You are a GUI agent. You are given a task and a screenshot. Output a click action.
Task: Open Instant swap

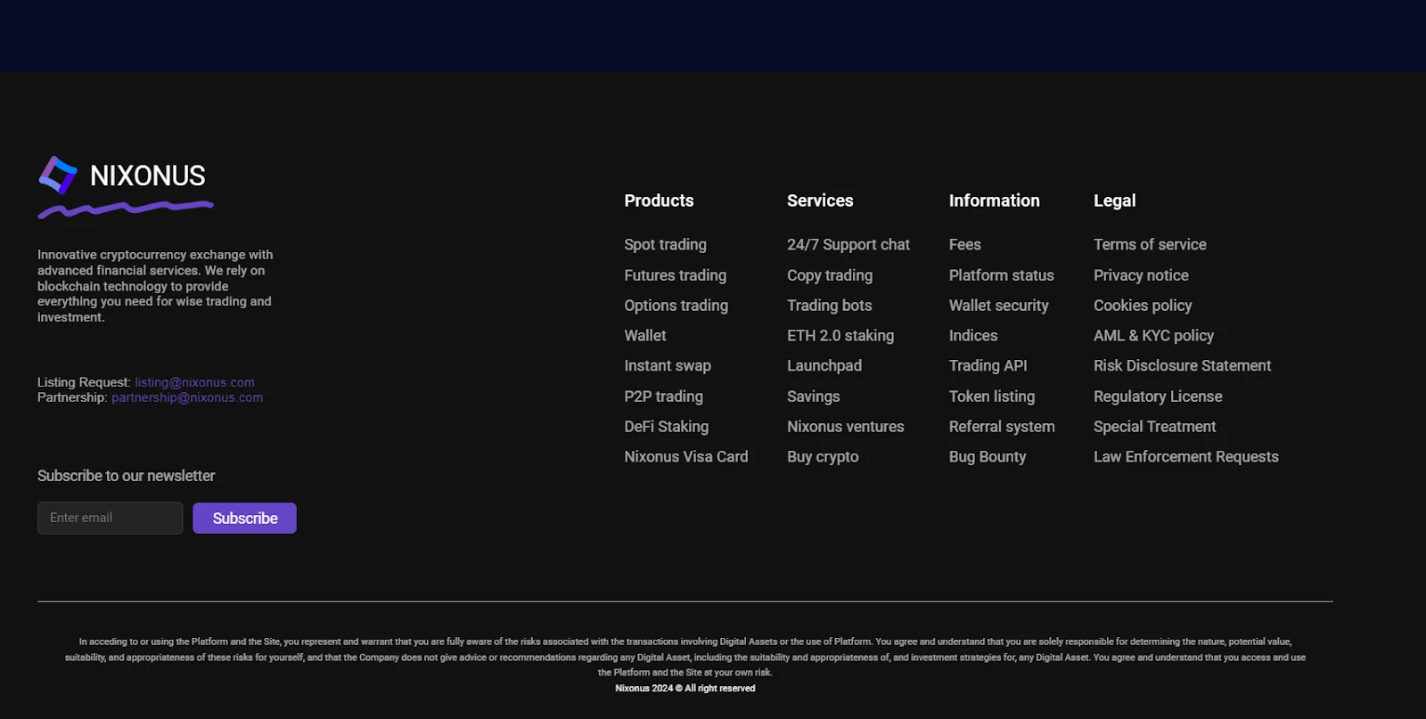click(668, 366)
